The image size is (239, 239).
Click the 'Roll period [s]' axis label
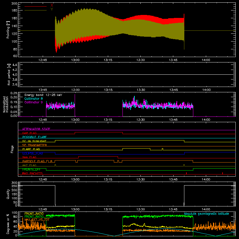pos(9,74)
